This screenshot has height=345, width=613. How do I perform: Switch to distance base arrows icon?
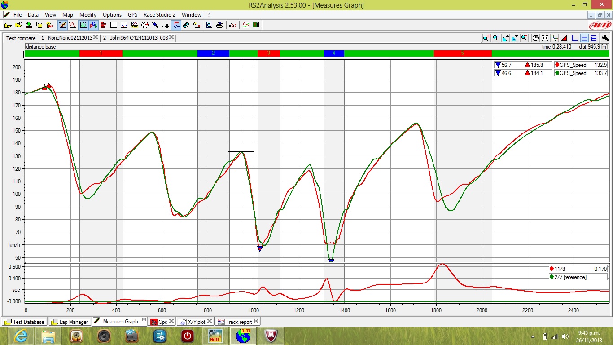545,38
